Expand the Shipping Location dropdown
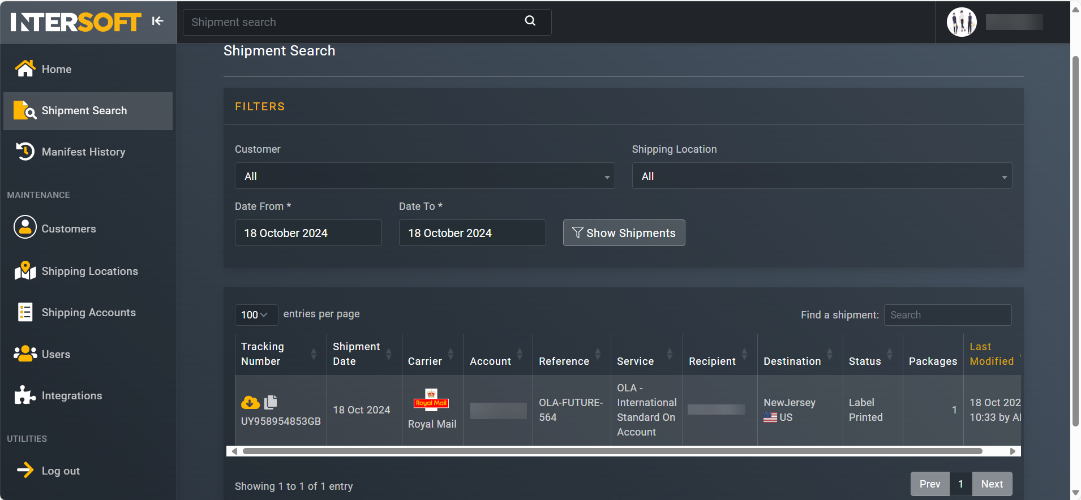1081x500 pixels. [x=822, y=176]
